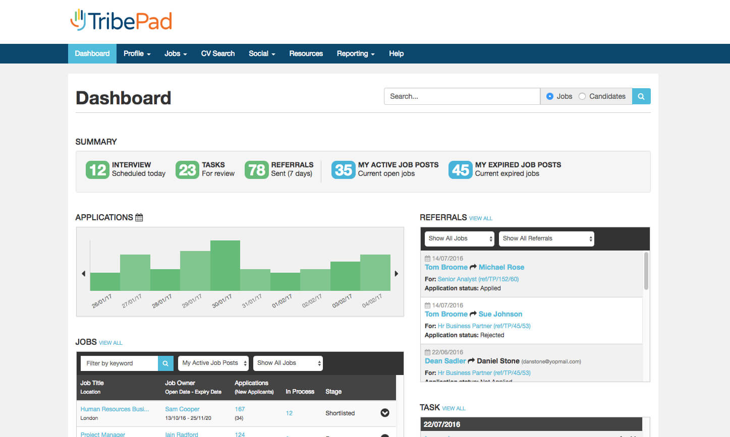
Task: Expand the Human Resources job row chevron
Action: 385,413
